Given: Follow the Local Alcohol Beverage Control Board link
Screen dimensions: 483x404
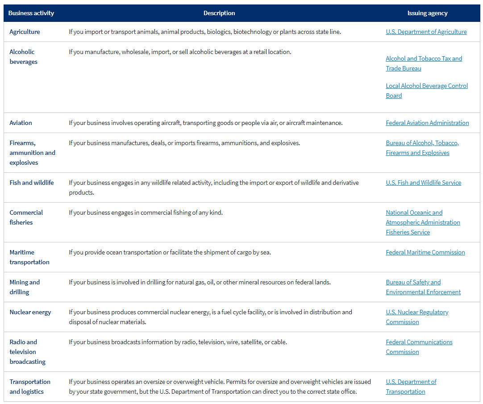Looking at the screenshot, I should pyautogui.click(x=427, y=91).
